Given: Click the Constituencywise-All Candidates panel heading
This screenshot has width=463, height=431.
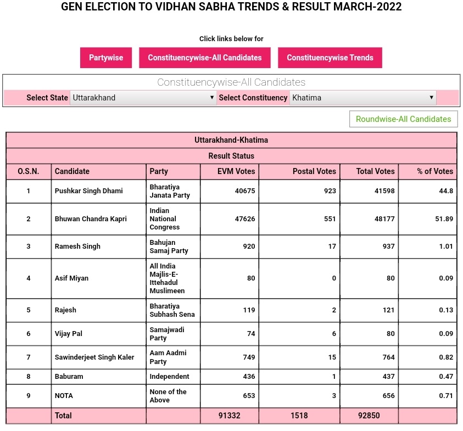Looking at the screenshot, I should pyautogui.click(x=231, y=82).
